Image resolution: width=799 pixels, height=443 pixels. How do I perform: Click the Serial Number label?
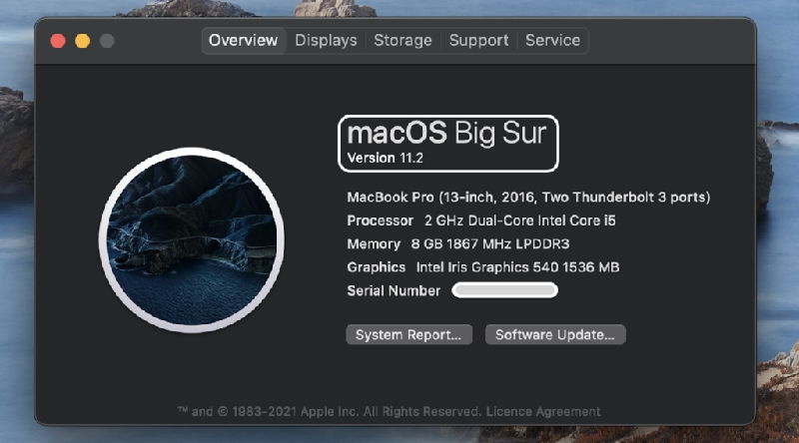pos(394,290)
